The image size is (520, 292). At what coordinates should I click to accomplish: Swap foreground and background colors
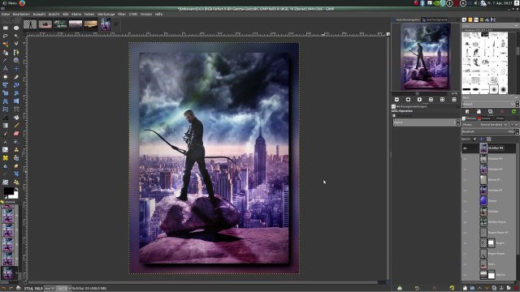(16, 189)
